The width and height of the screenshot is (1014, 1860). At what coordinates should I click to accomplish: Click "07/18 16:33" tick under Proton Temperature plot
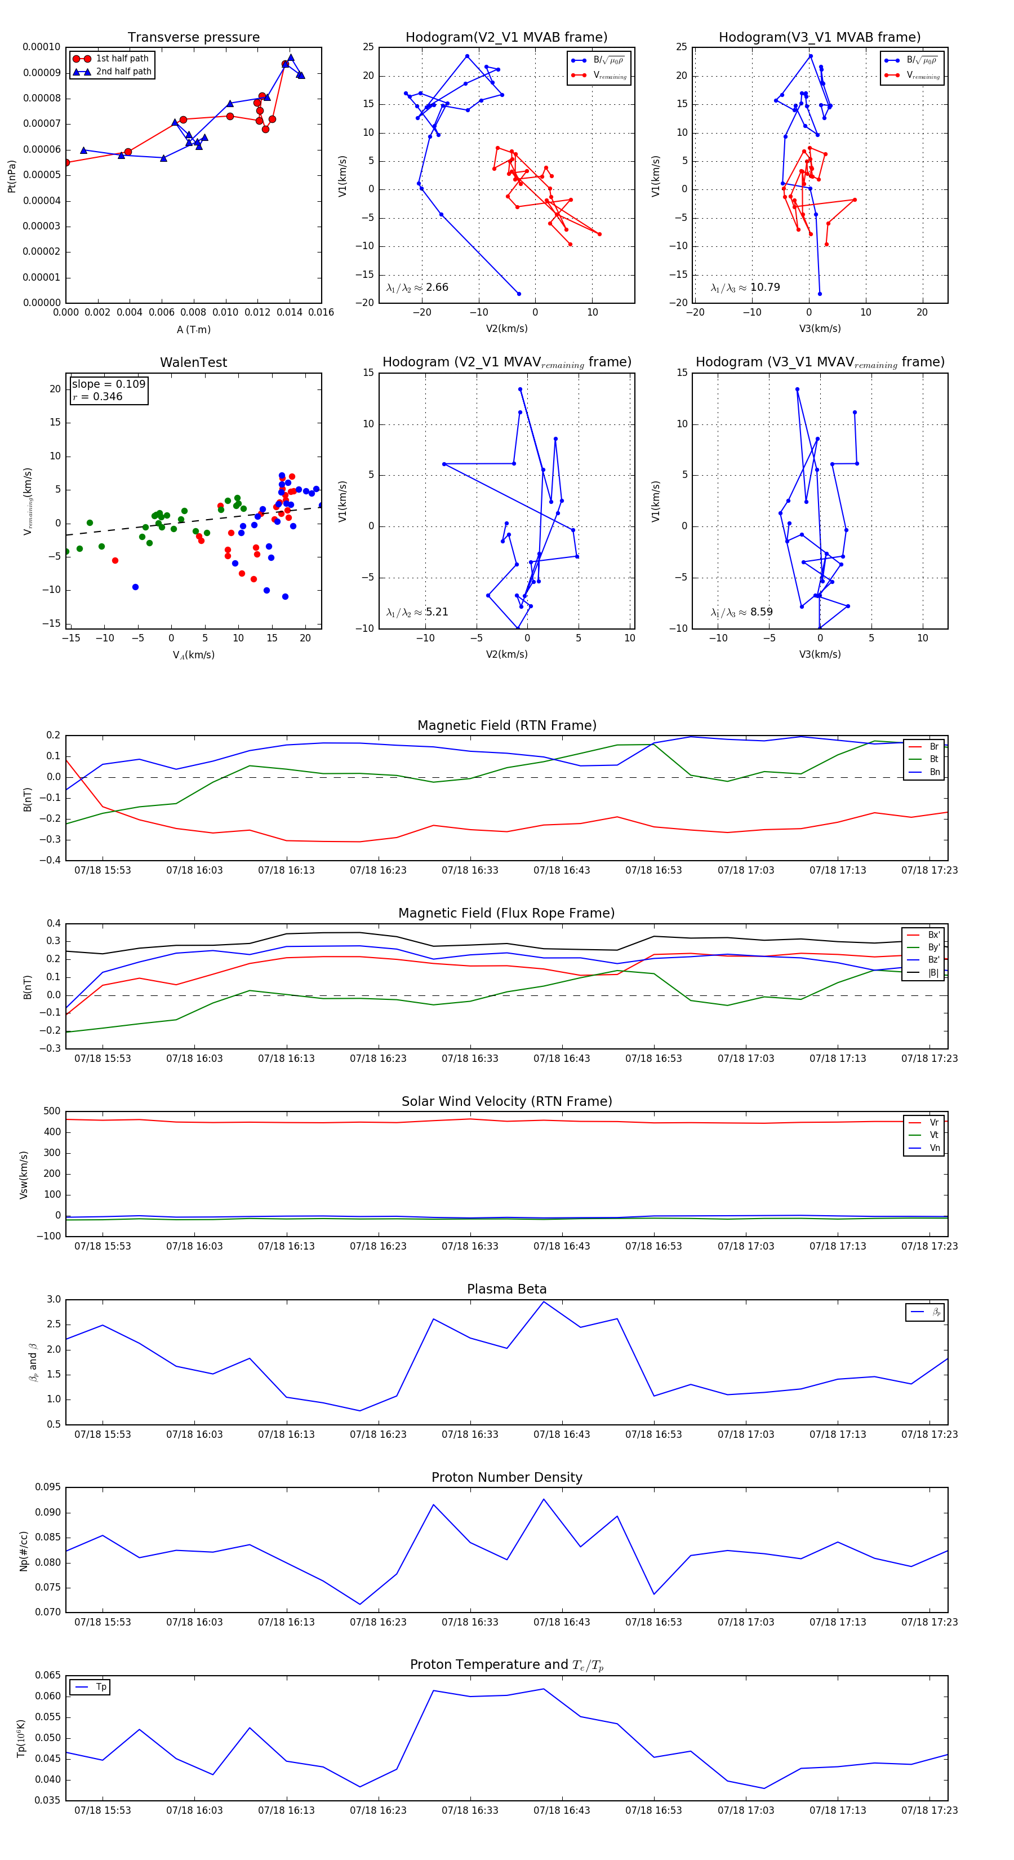click(470, 1811)
